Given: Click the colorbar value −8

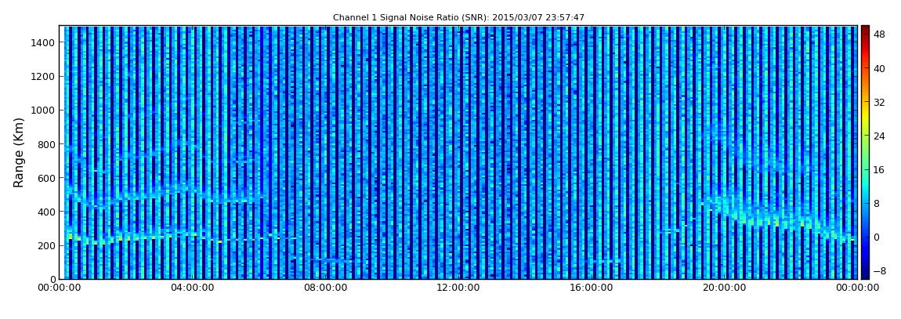Looking at the screenshot, I should [879, 270].
